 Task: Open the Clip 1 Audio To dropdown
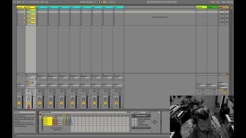pos(42,85)
